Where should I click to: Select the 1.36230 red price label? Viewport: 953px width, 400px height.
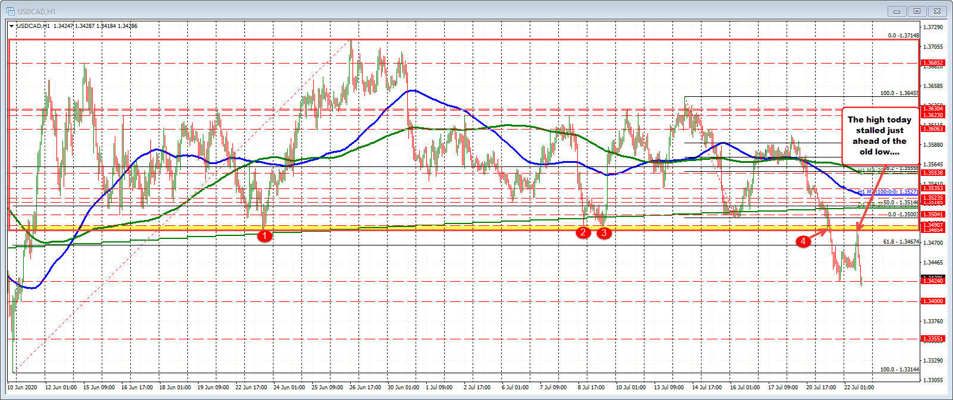pos(933,115)
